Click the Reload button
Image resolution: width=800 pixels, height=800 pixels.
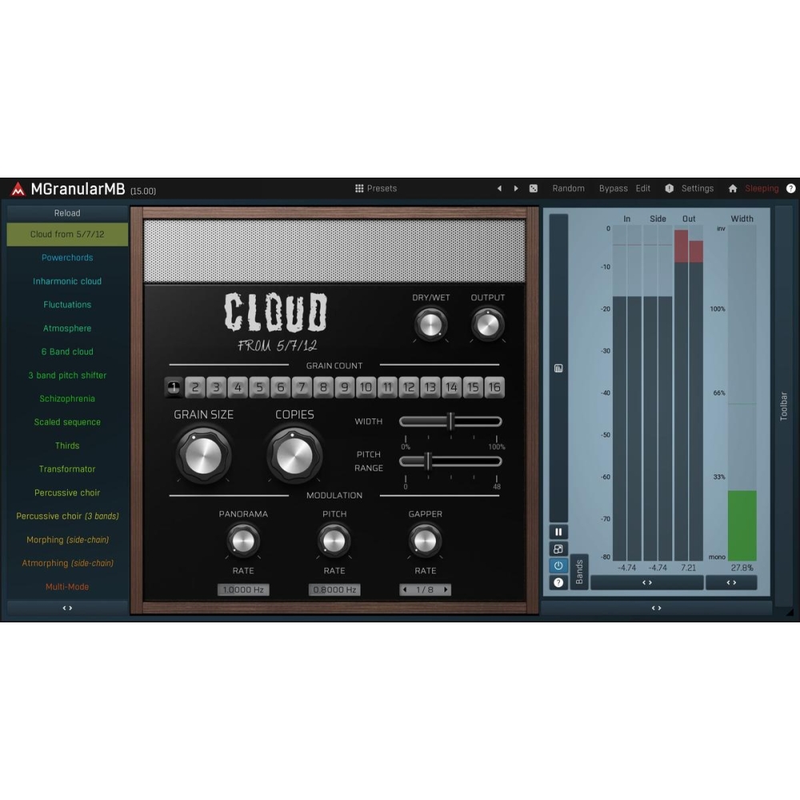click(x=67, y=214)
